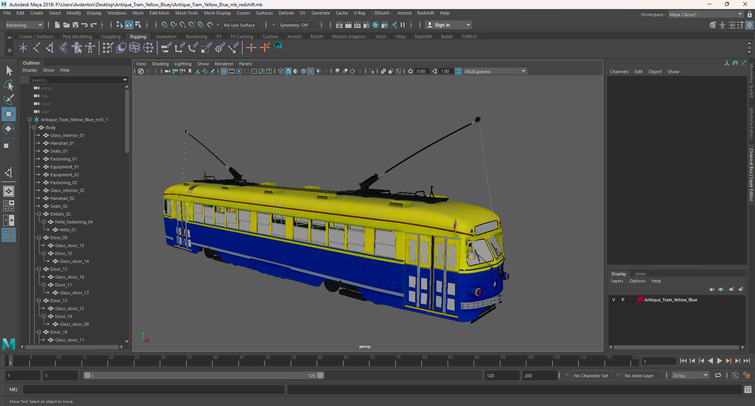The height and width of the screenshot is (406, 755).
Task: Click the play forwards button
Action: pos(719,361)
